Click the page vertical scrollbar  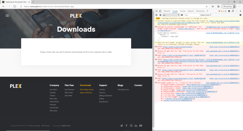153,69
